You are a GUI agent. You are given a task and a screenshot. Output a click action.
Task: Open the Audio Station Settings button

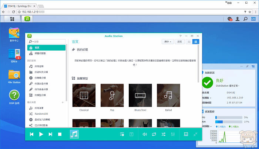(179, 42)
